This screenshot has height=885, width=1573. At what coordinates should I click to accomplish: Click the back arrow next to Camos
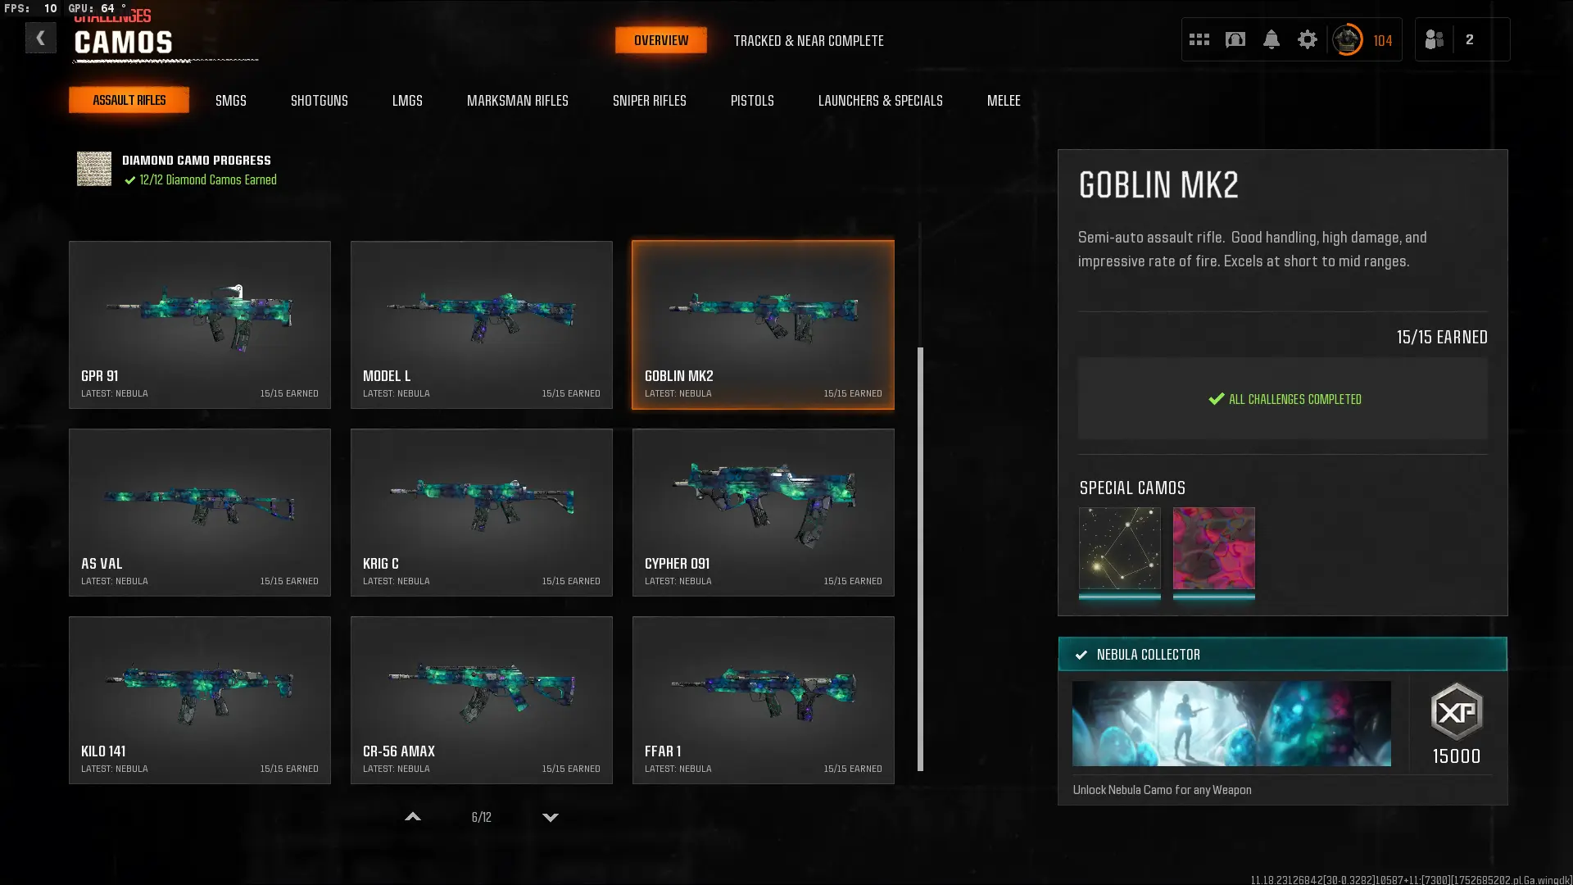tap(40, 38)
